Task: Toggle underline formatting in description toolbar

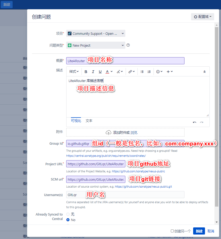Action: pyautogui.click(x=100, y=72)
